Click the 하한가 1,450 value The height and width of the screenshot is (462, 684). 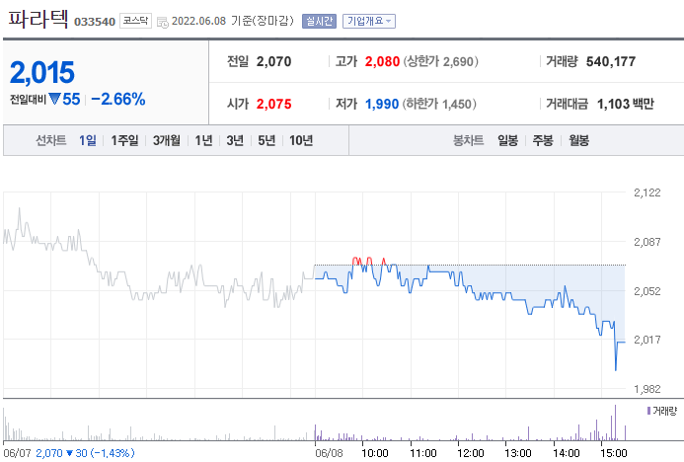click(439, 104)
